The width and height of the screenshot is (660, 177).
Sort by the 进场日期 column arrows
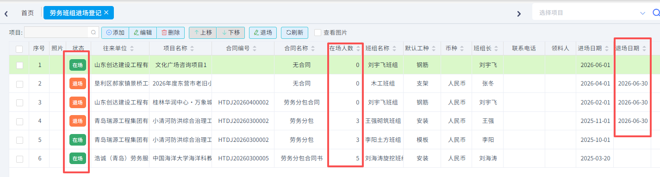[x=606, y=49]
